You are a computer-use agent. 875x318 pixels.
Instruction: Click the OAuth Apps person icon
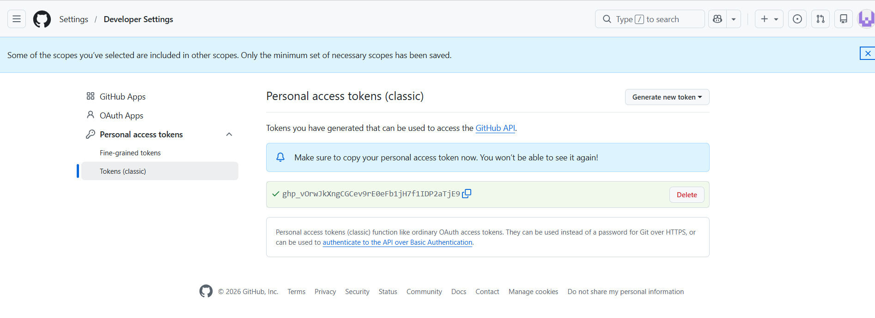91,115
